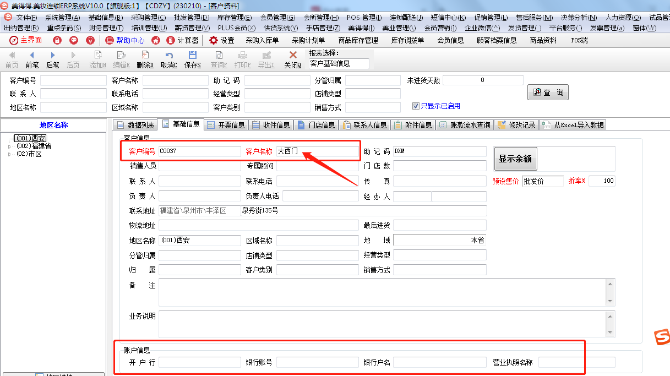Click the 业务说明 scrollbar down arrow
This screenshot has height=376, width=670.
point(610,332)
